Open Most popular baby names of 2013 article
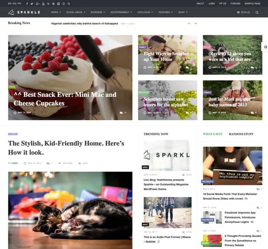Image resolution: width=268 pixels, height=249 pixels. [229, 102]
